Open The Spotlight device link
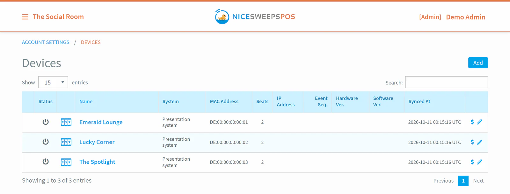The image size is (510, 194). 97,162
